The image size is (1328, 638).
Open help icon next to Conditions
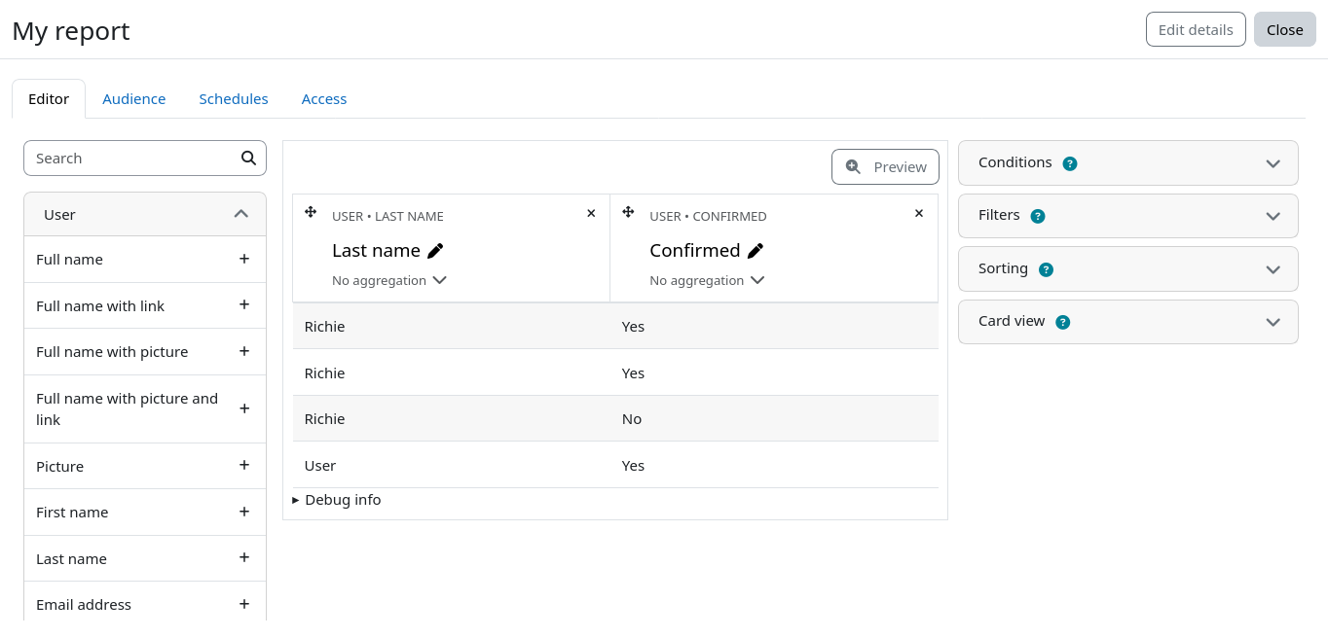pos(1070,163)
